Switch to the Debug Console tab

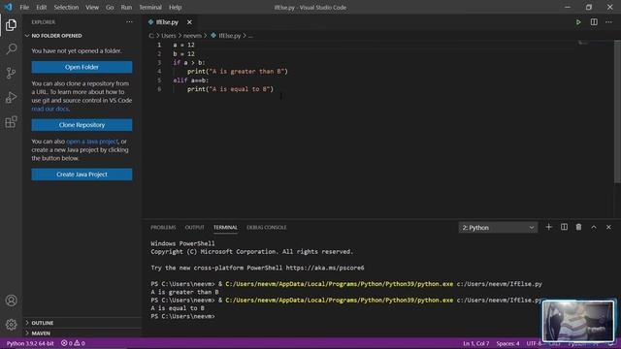click(267, 228)
